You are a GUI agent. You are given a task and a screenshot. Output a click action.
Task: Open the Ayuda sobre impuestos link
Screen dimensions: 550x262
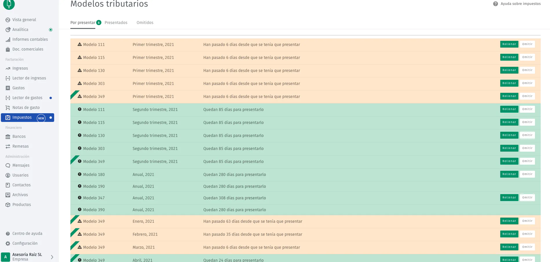coord(520,4)
